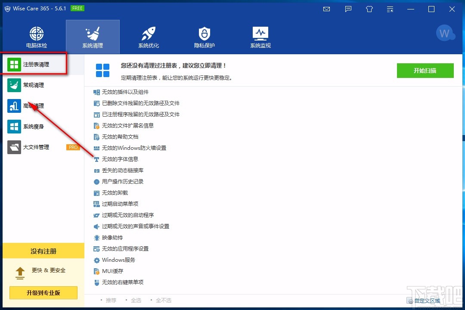Click the blue registry icon beside the heading
The width and height of the screenshot is (465, 310).
pos(102,70)
